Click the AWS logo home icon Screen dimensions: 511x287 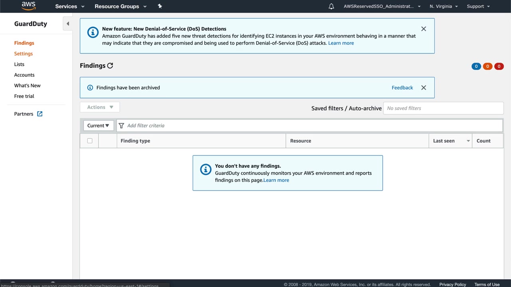point(28,6)
